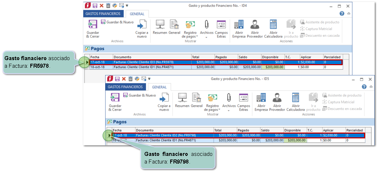Click Abrir Empresa in ID5 window
Screen dimensions: 378x173
point(261,102)
